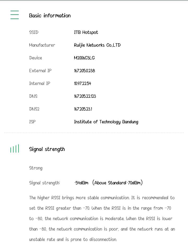The height and width of the screenshot is (252, 188).
Task: Tap the ITB Hotspot SSID value
Action: click(86, 32)
